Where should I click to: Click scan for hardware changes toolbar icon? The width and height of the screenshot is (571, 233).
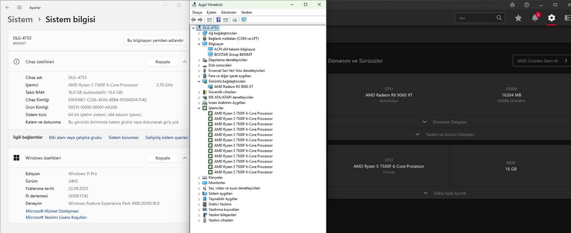[x=244, y=20]
